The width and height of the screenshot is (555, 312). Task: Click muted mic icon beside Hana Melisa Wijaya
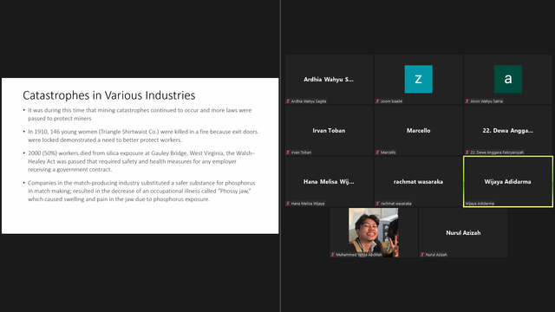[288, 204]
